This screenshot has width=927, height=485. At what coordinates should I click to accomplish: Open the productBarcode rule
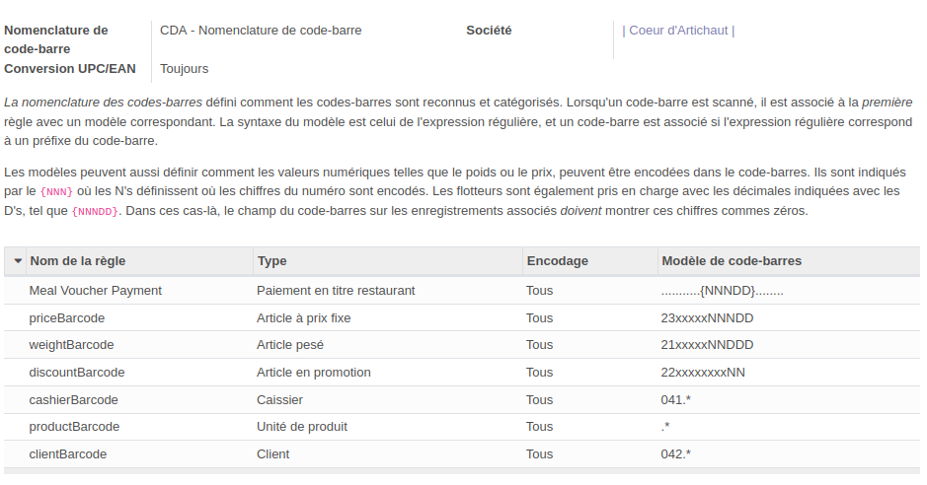click(74, 427)
